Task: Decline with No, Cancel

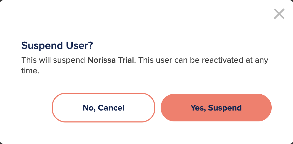Action: coord(103,108)
